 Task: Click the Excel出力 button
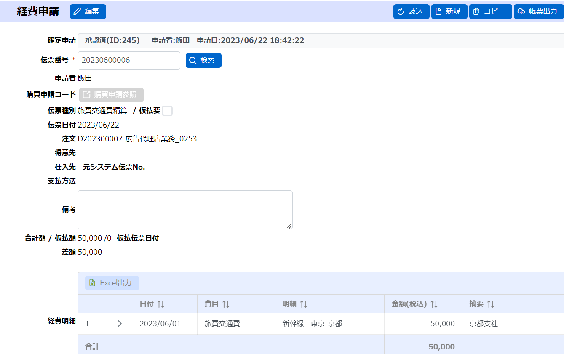(112, 283)
